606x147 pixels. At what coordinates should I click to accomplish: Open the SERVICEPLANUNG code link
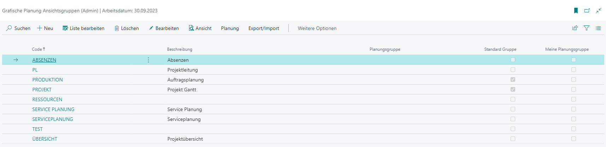[x=53, y=119]
